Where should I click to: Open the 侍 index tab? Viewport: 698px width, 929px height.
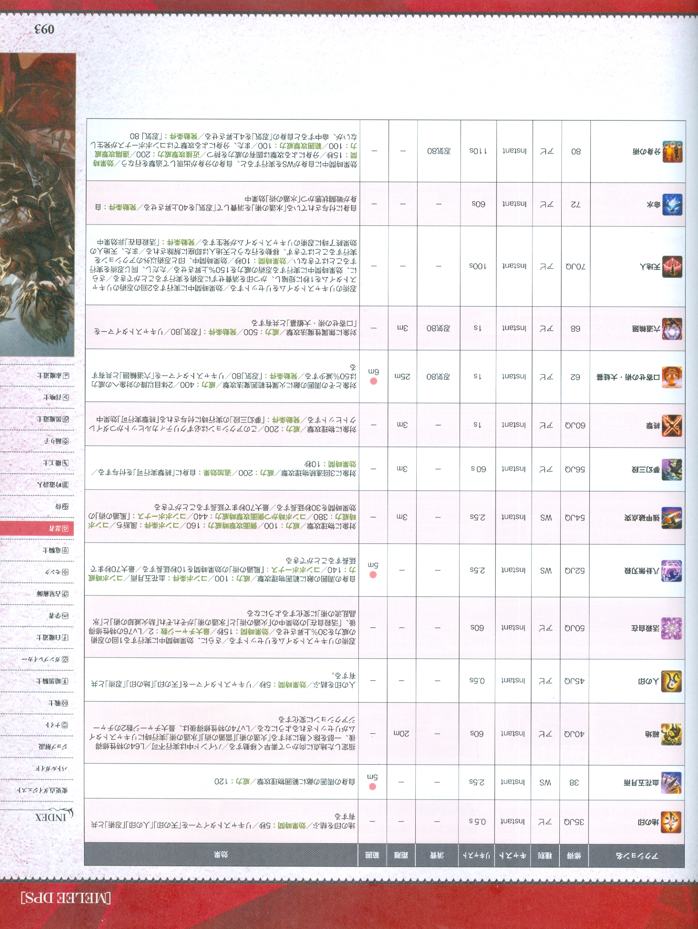(x=63, y=506)
